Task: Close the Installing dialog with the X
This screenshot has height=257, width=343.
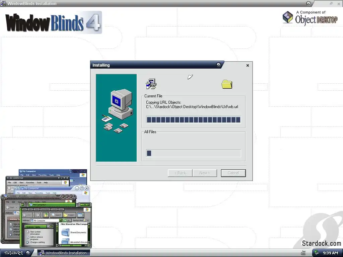Action: pos(248,65)
